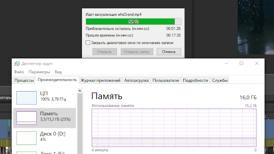
Task: Click the disabled Открыть button
Action: (x=104, y=52)
